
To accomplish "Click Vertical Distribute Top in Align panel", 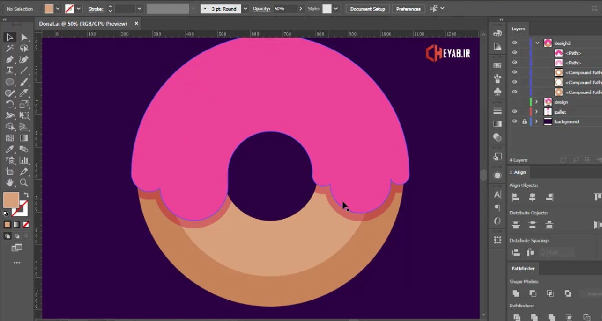I will pos(515,225).
